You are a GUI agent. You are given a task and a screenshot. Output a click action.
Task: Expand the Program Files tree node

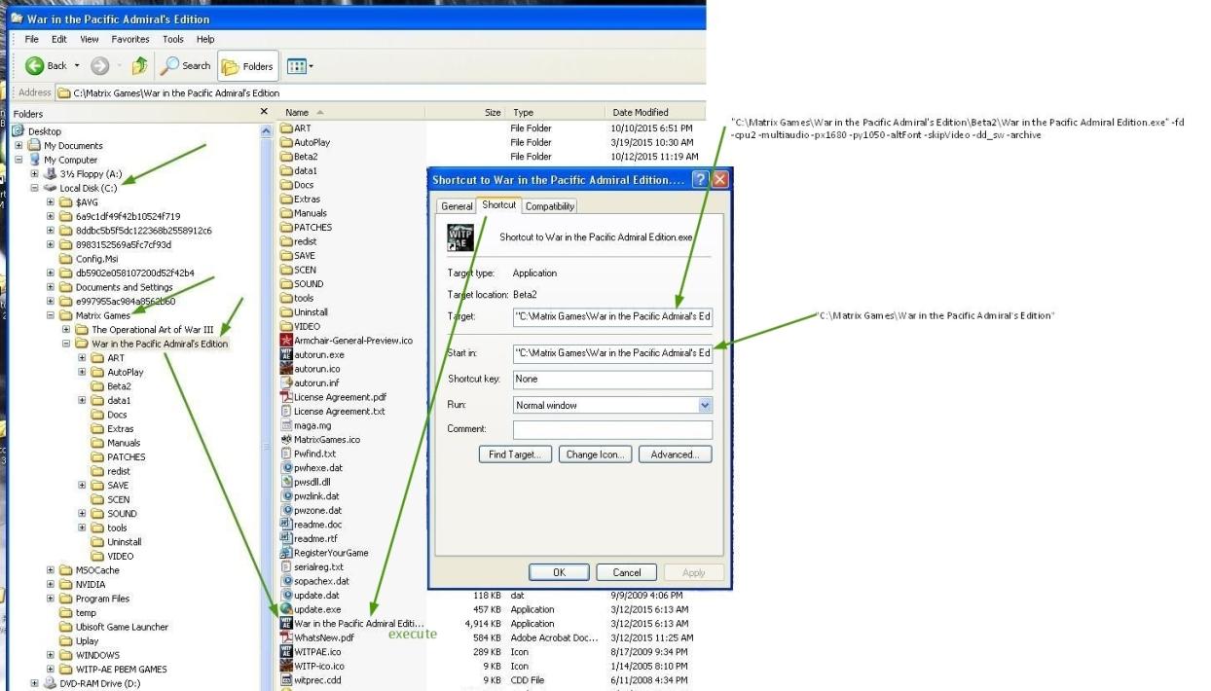[x=51, y=599]
